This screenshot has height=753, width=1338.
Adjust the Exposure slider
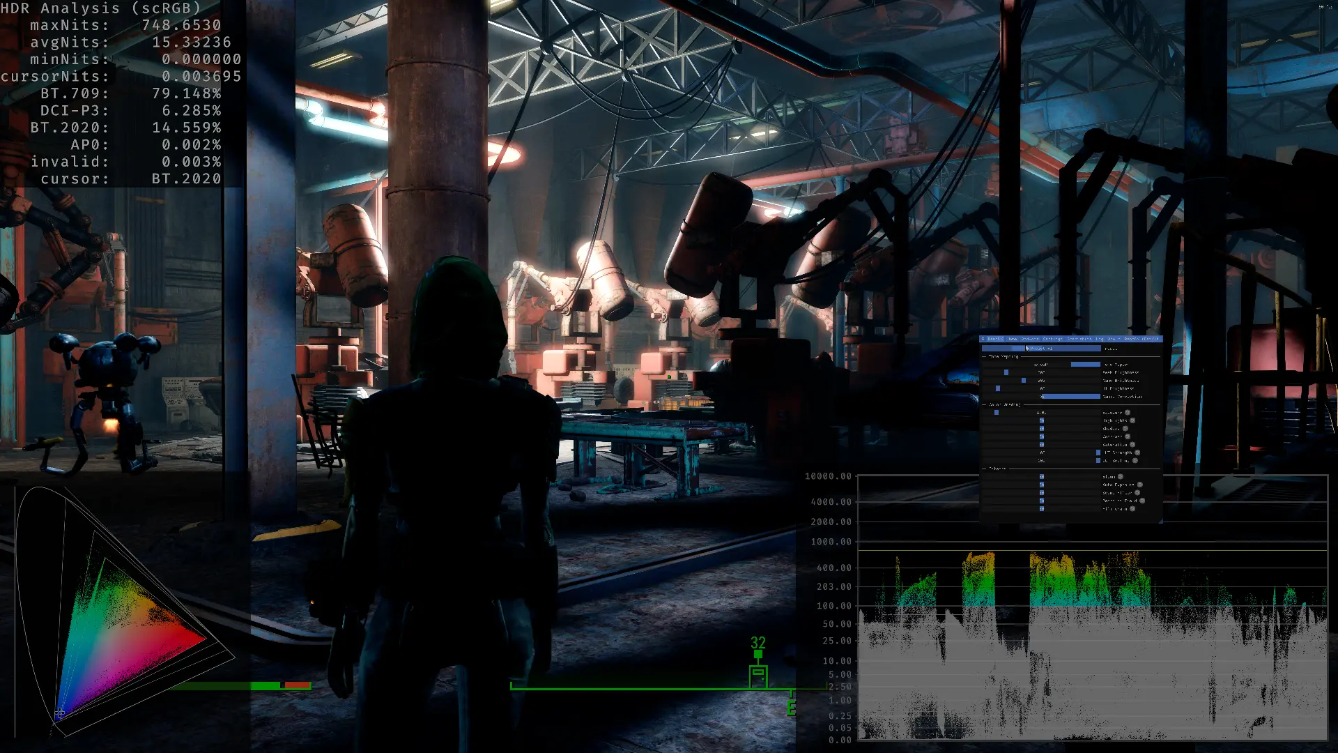click(1041, 412)
